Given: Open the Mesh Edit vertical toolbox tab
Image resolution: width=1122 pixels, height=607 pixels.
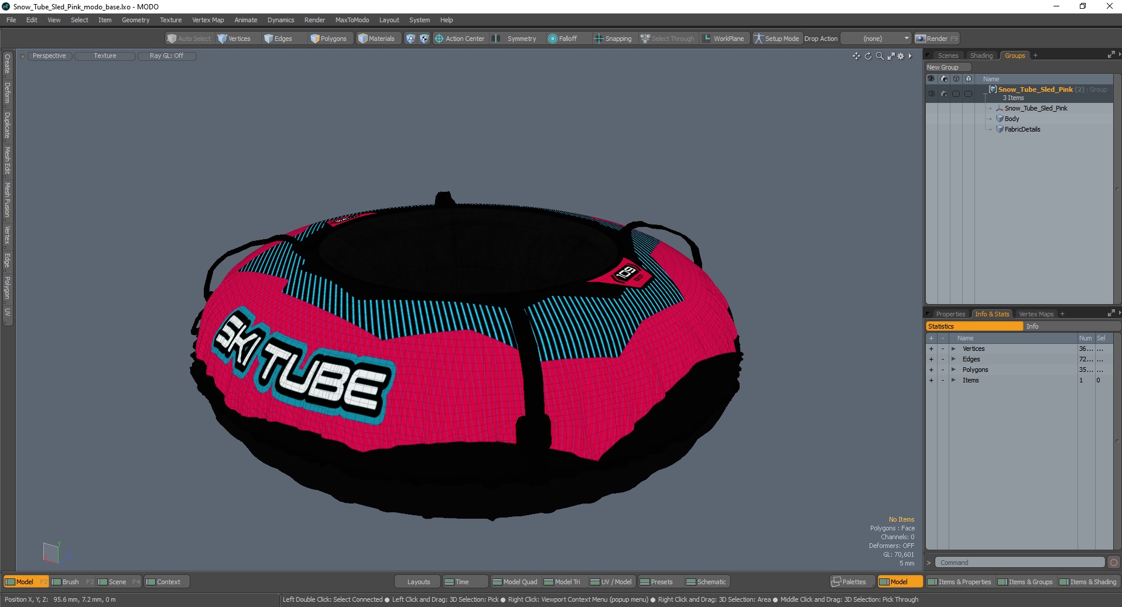Looking at the screenshot, I should [x=7, y=161].
